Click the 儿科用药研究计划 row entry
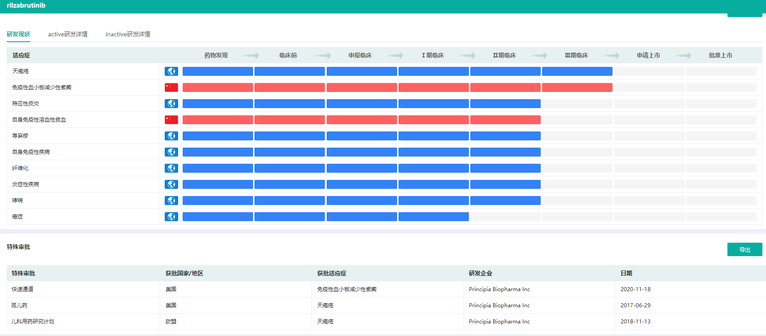Screen dimensions: 766x336 click(x=33, y=322)
